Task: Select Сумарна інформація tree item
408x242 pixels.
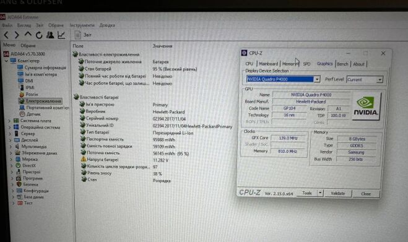Action: click(41, 67)
